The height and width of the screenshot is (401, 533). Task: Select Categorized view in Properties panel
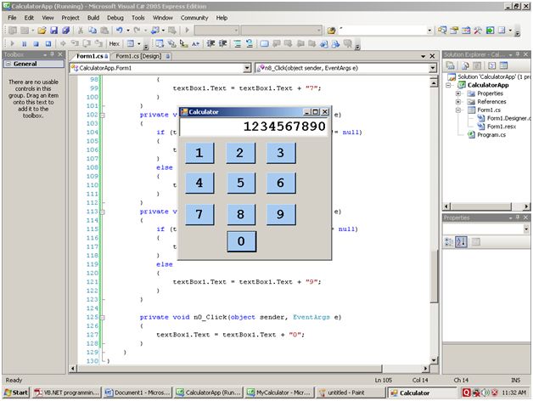coord(450,242)
